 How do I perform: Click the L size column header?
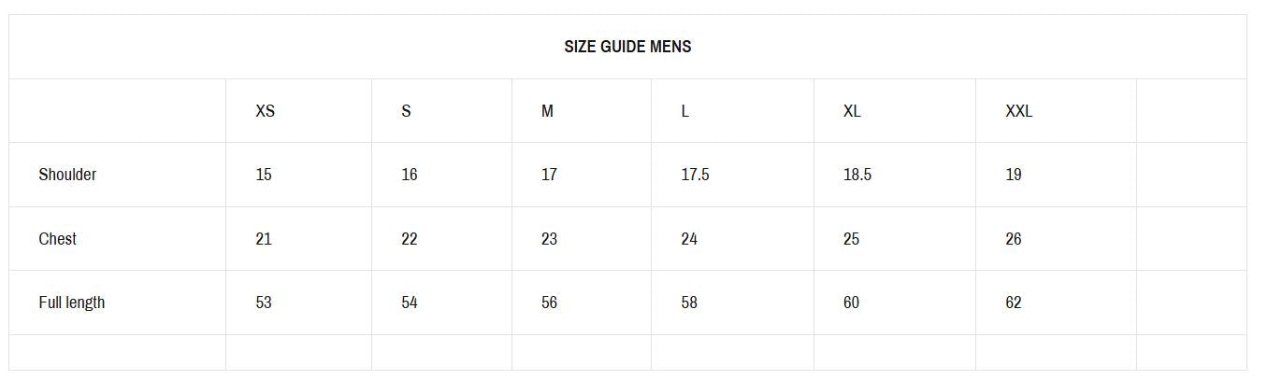pos(684,111)
